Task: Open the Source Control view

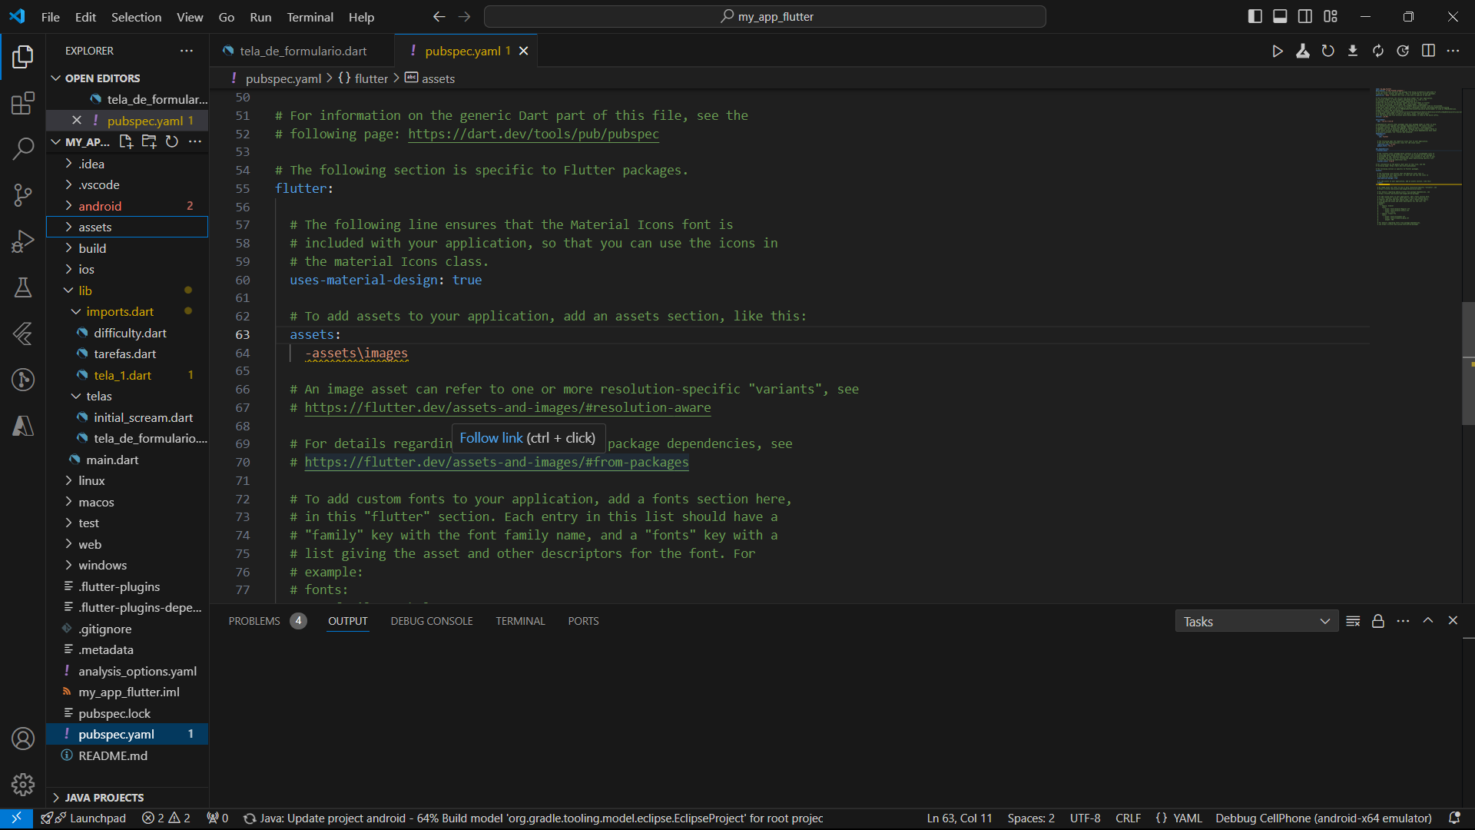Action: [23, 195]
